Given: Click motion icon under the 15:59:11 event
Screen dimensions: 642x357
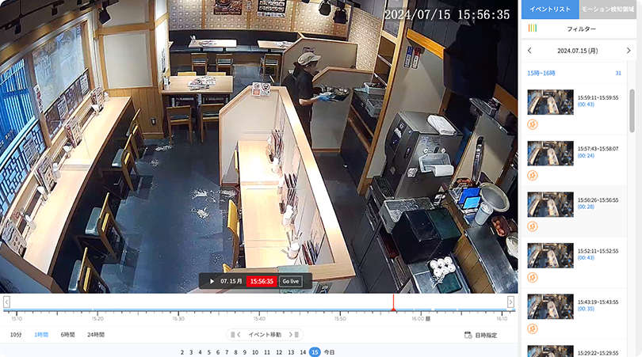Looking at the screenshot, I should [x=533, y=124].
